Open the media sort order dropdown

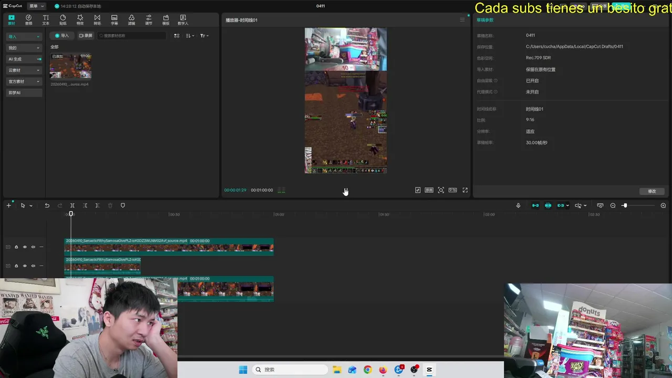tap(190, 36)
